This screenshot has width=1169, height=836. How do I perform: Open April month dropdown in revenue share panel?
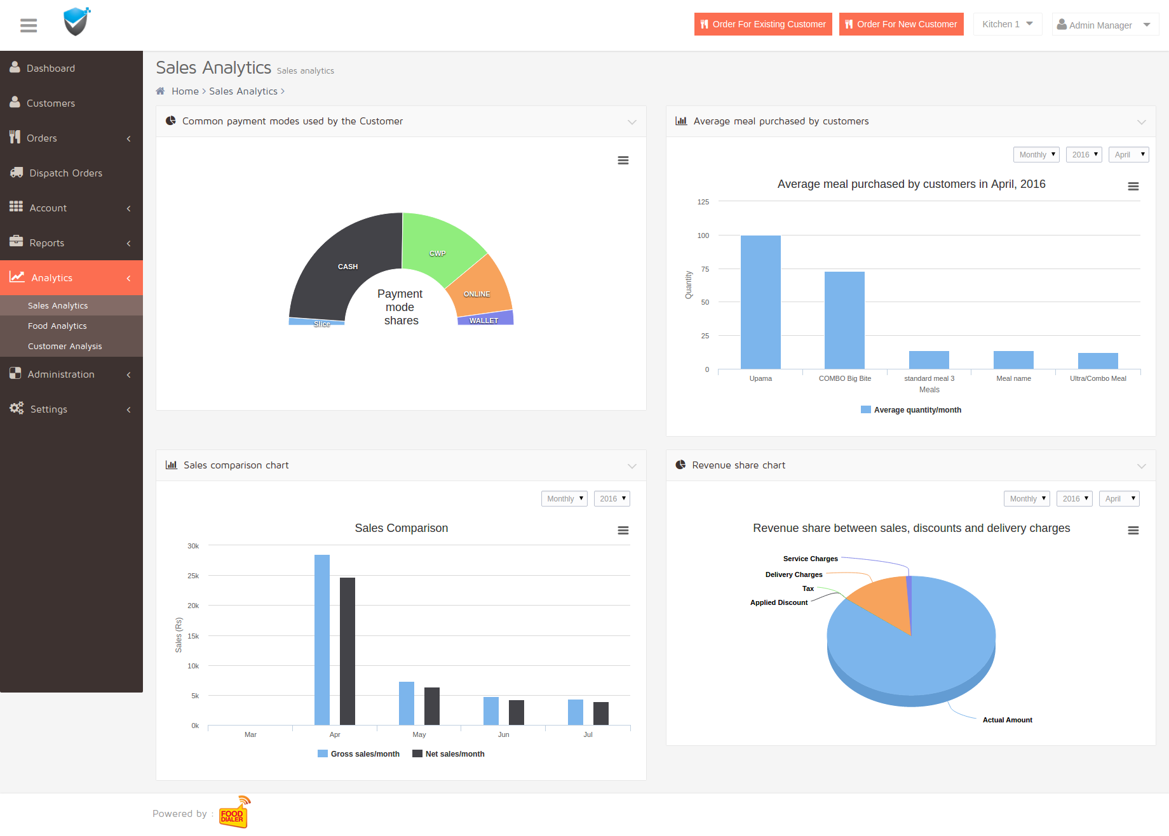(1119, 498)
